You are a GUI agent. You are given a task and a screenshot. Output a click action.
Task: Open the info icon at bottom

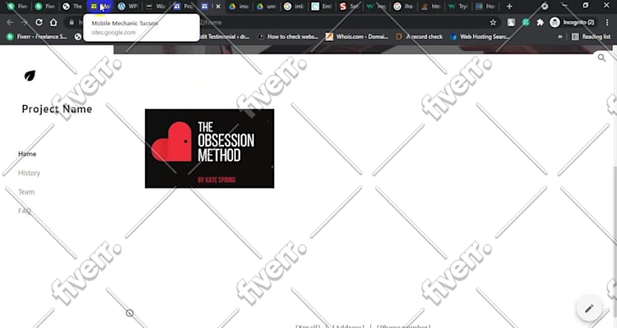130,314
